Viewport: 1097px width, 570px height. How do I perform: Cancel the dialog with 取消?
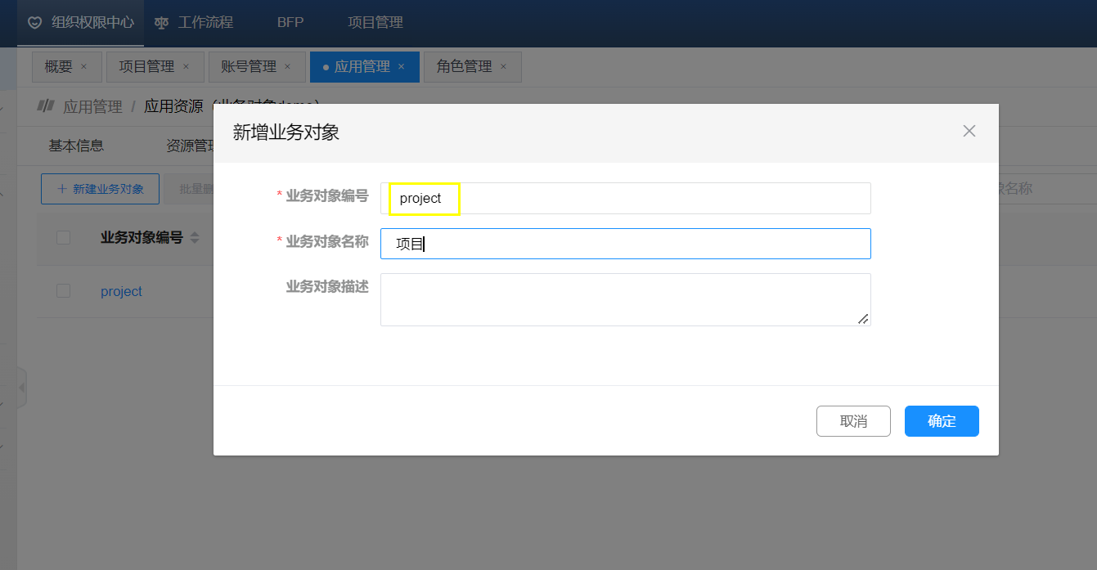pyautogui.click(x=853, y=421)
